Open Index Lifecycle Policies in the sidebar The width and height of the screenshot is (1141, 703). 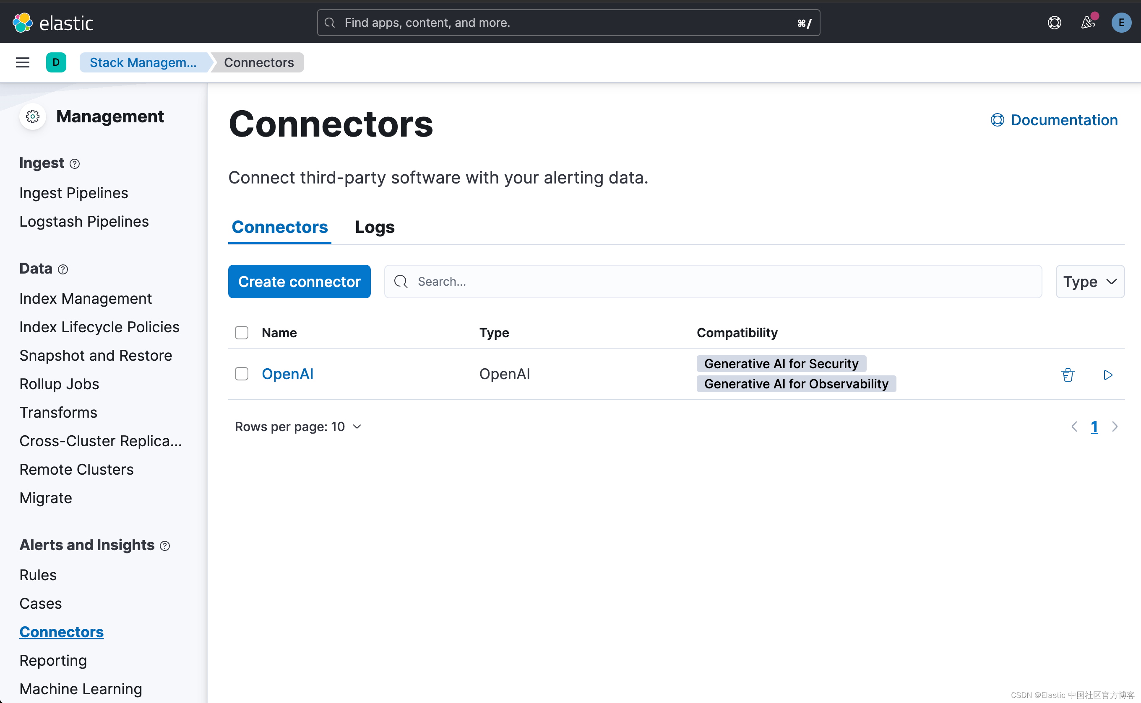pyautogui.click(x=99, y=327)
